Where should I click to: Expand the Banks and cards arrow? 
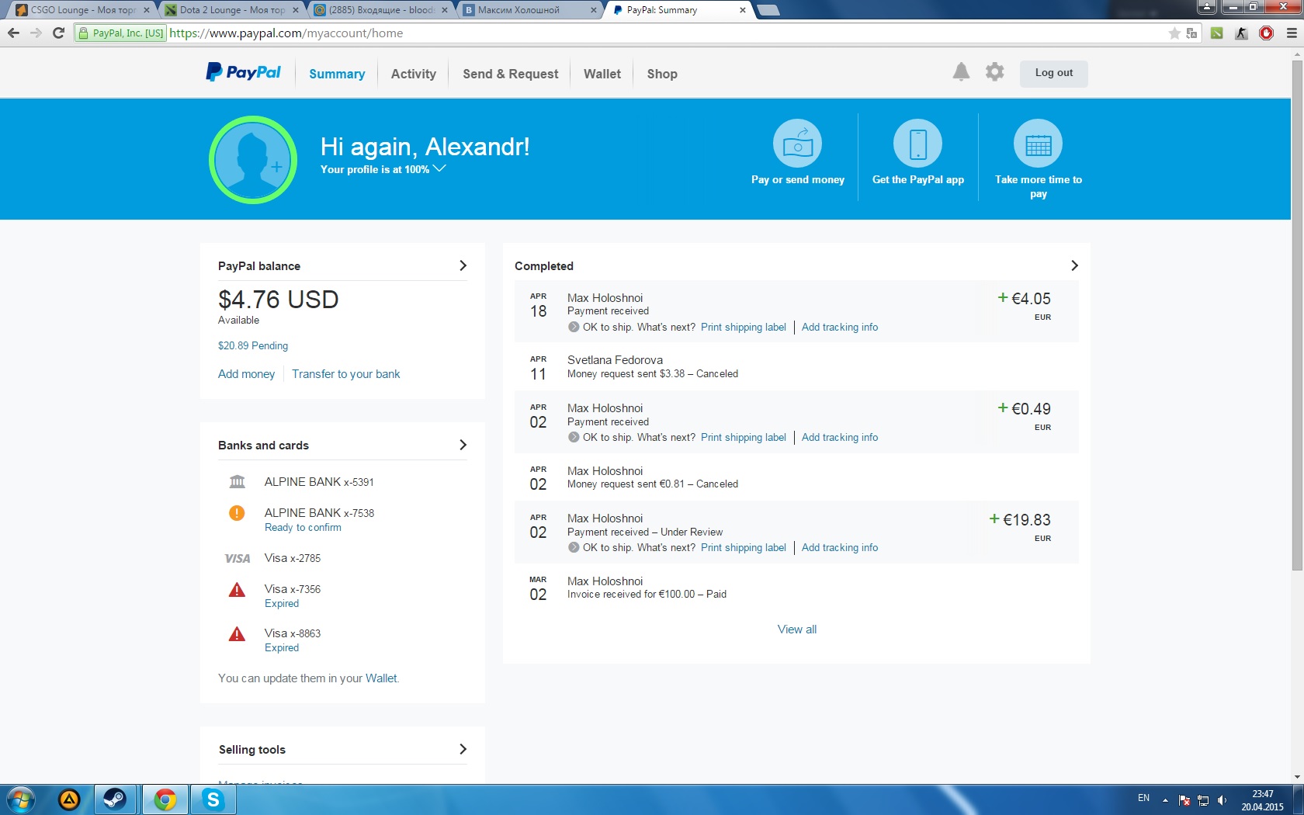(463, 445)
